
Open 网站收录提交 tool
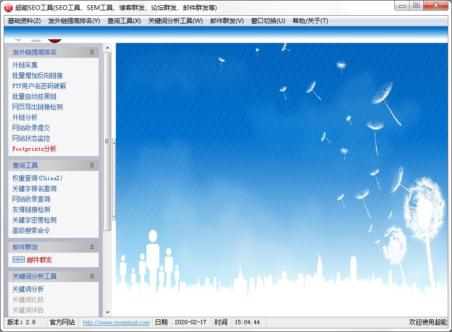(x=31, y=128)
